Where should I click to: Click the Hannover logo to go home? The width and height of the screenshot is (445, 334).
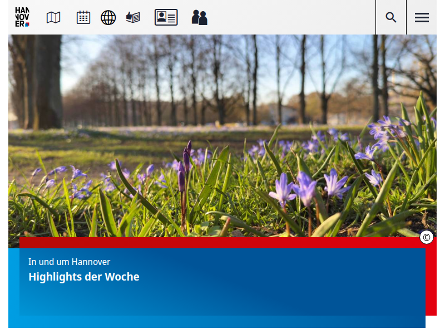tap(22, 17)
